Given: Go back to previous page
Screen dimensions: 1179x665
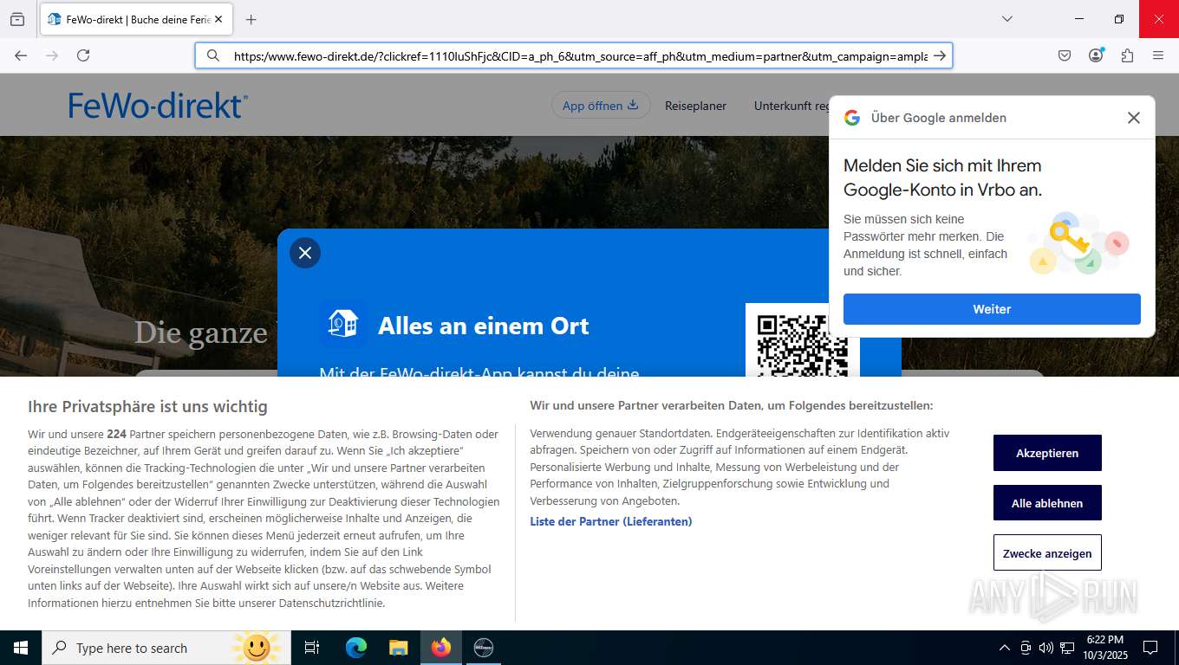Looking at the screenshot, I should [x=21, y=55].
